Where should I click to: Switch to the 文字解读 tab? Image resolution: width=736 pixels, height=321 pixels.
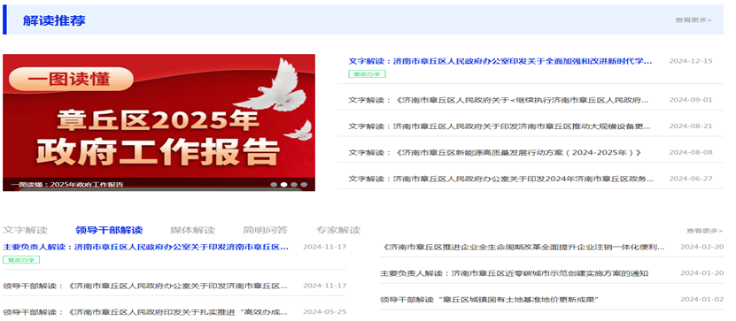[26, 230]
